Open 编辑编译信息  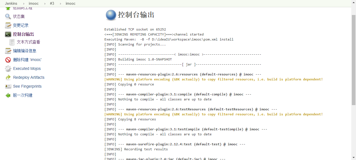pyautogui.click(x=25, y=51)
